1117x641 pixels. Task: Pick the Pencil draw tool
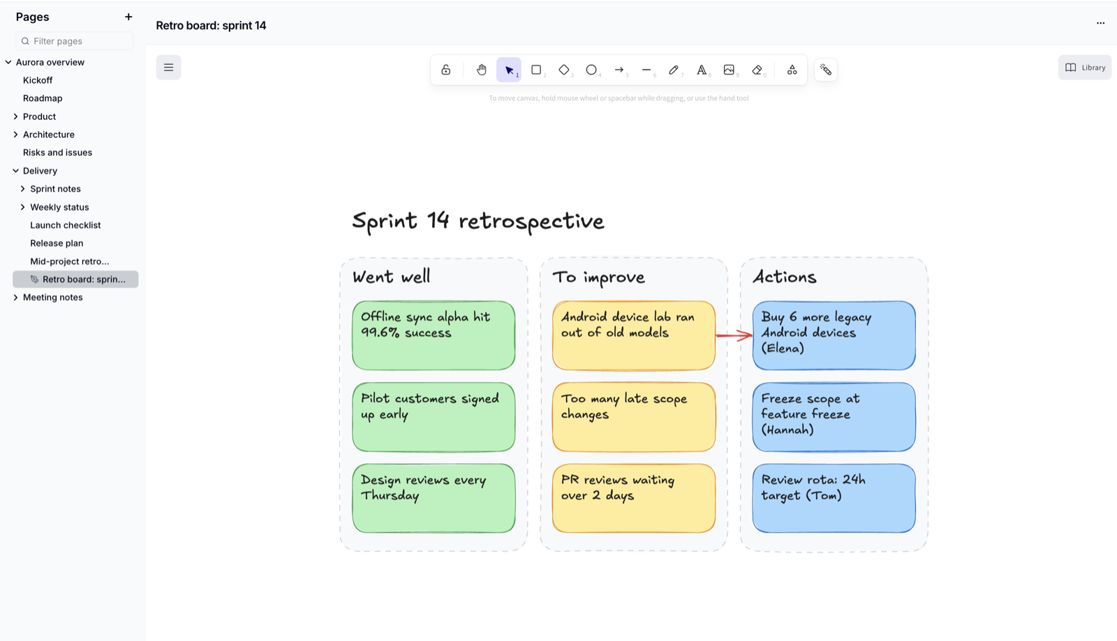pos(674,70)
